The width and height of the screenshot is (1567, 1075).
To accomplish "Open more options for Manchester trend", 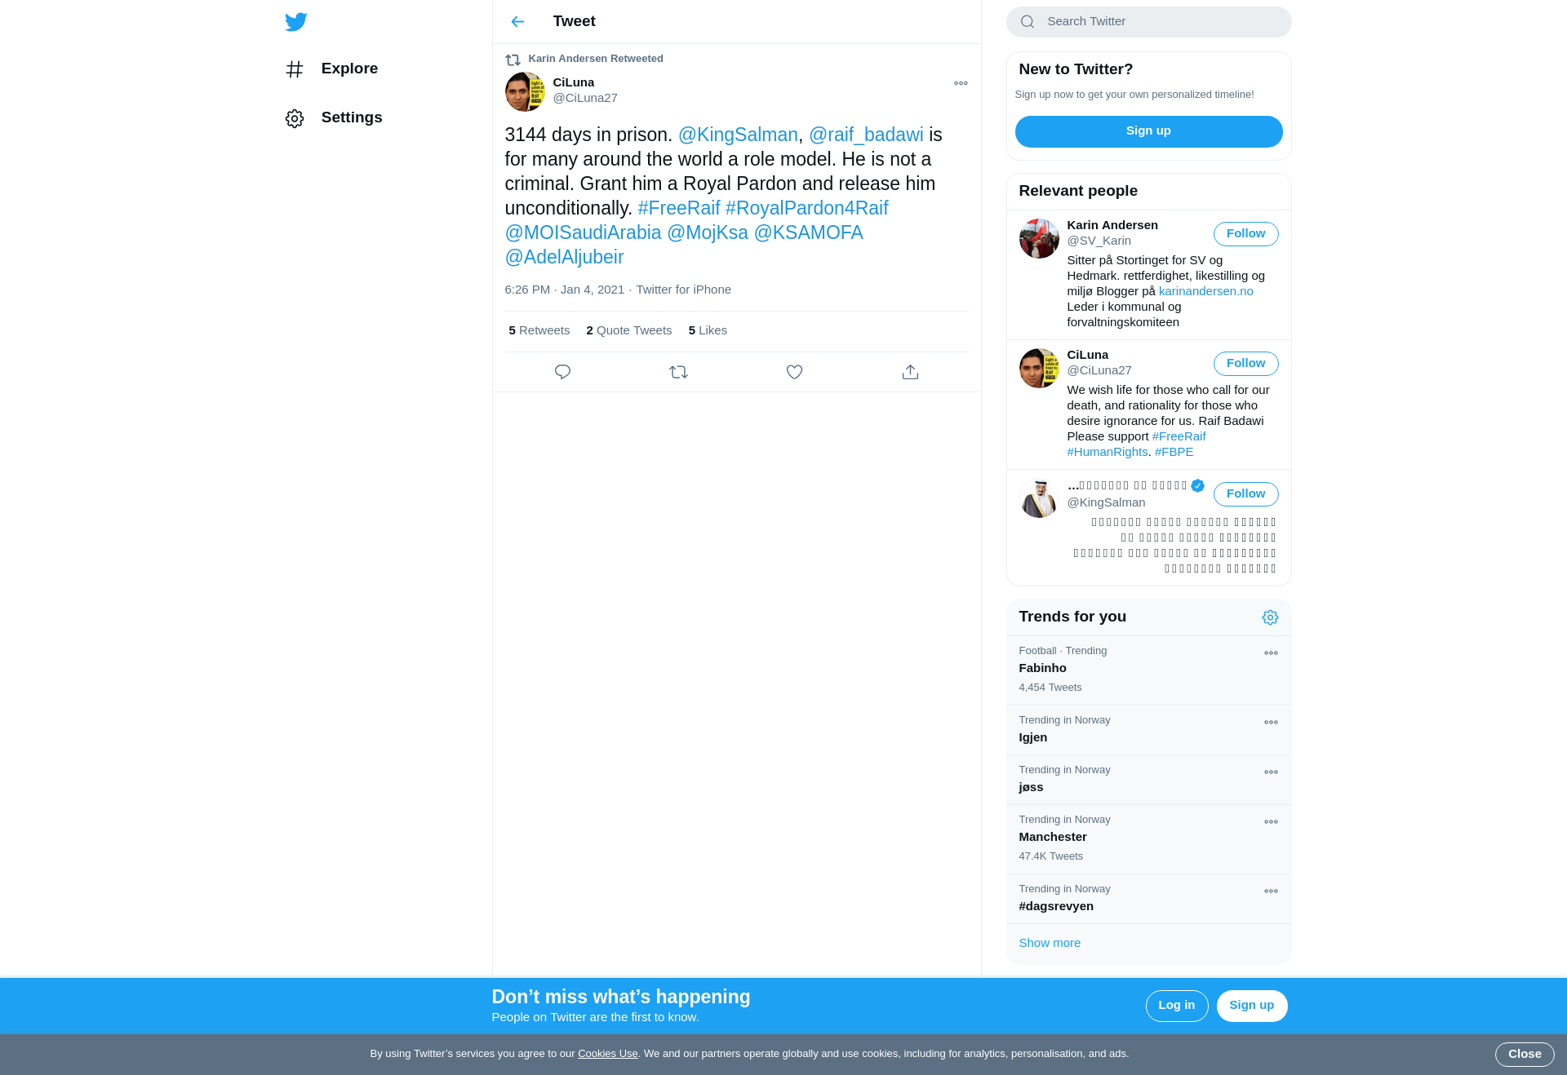I will (1271, 822).
